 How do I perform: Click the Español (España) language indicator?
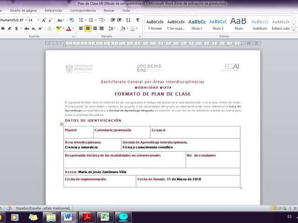(43, 208)
